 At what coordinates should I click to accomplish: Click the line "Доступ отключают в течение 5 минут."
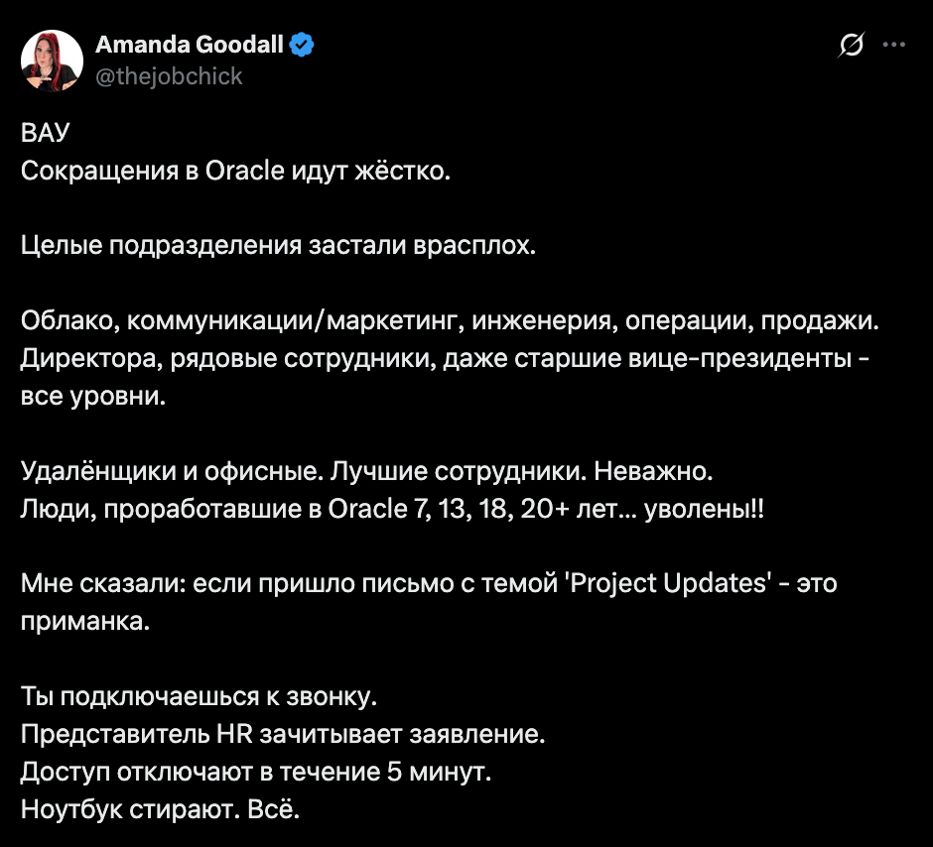[256, 773]
